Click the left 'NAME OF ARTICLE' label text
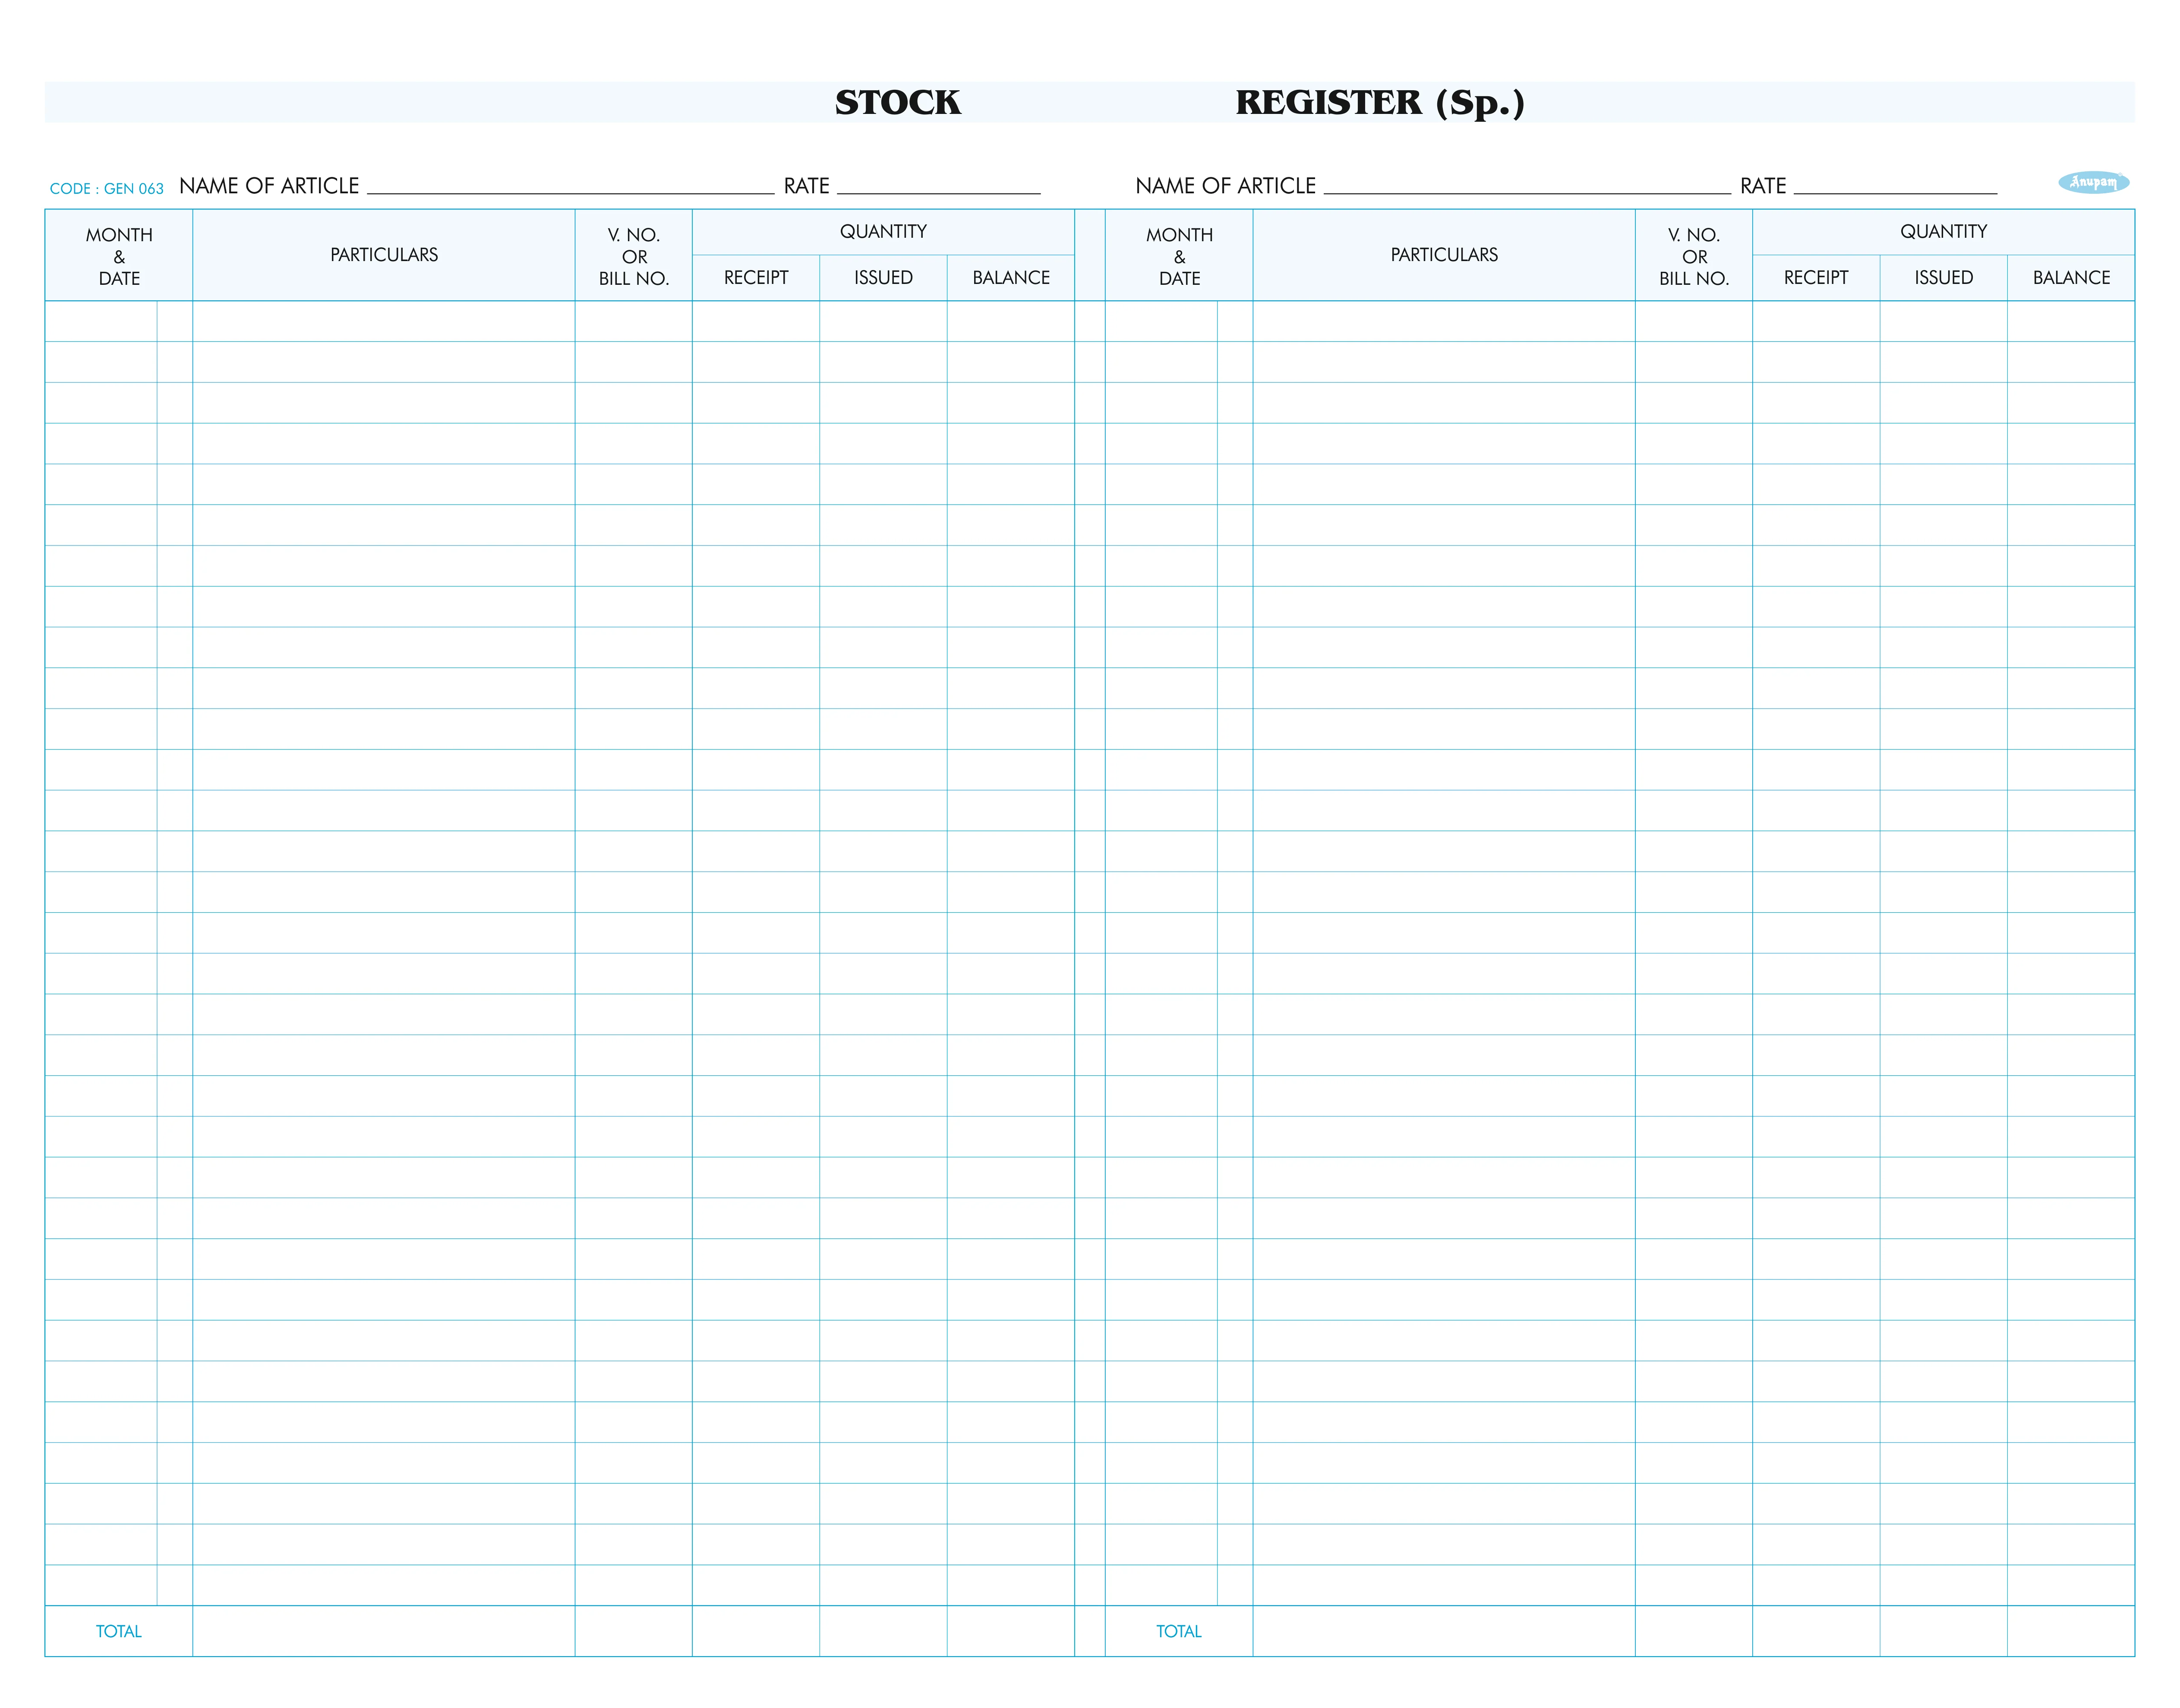The width and height of the screenshot is (2180, 1708). pyautogui.click(x=269, y=186)
